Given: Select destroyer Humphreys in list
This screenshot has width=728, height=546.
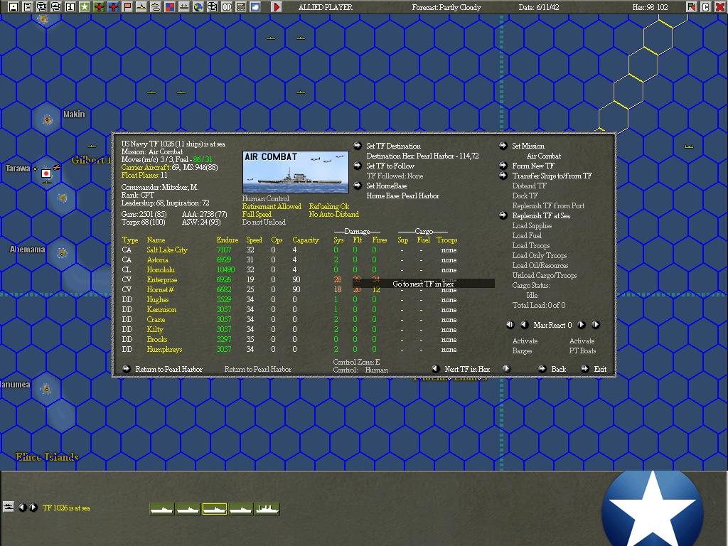Looking at the screenshot, I should 164,350.
